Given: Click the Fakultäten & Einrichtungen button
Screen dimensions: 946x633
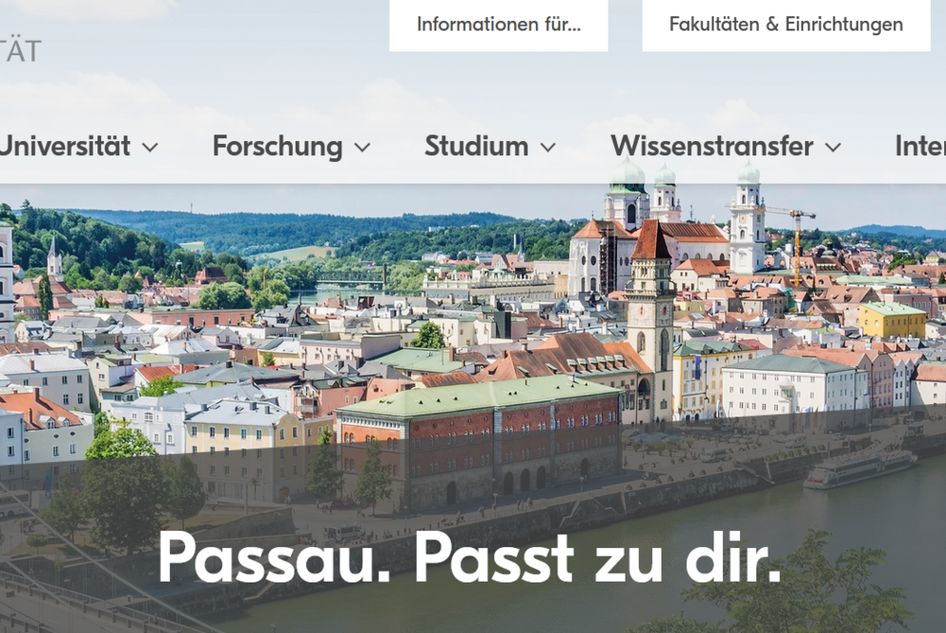Looking at the screenshot, I should click(786, 25).
